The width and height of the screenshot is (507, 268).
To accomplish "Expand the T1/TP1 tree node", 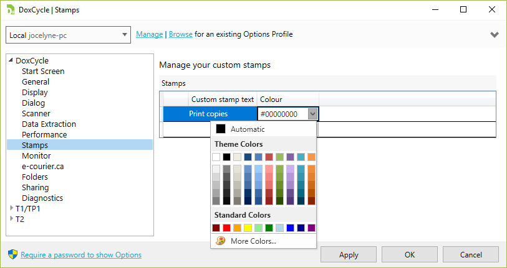I will pos(12,208).
